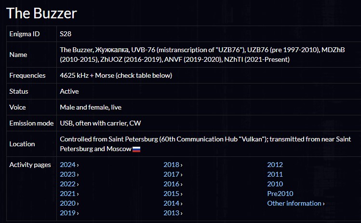Open the 2016 activity link
Screen dimensions: 361x223
tap(172, 184)
